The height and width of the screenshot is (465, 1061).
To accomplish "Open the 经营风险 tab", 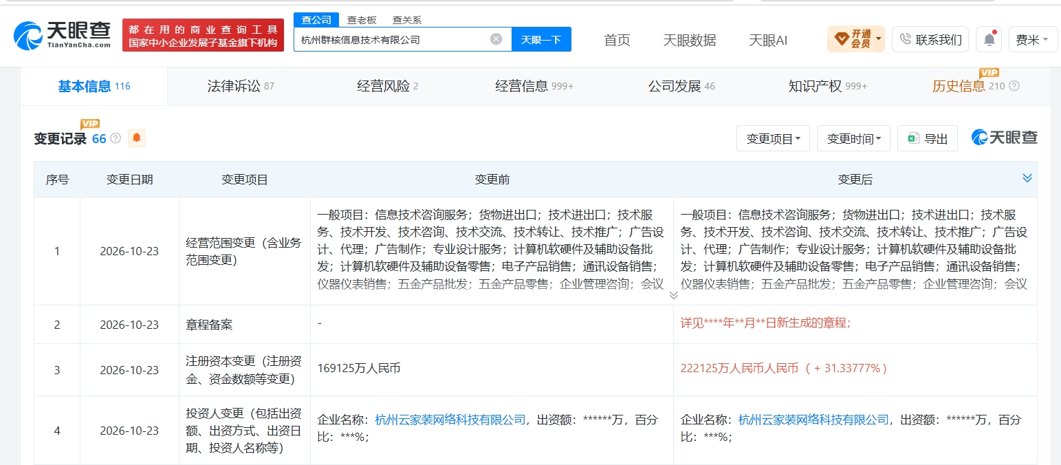I will tap(388, 86).
